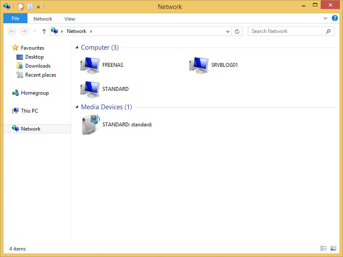
Task: Click the Help question mark icon
Action: click(335, 18)
